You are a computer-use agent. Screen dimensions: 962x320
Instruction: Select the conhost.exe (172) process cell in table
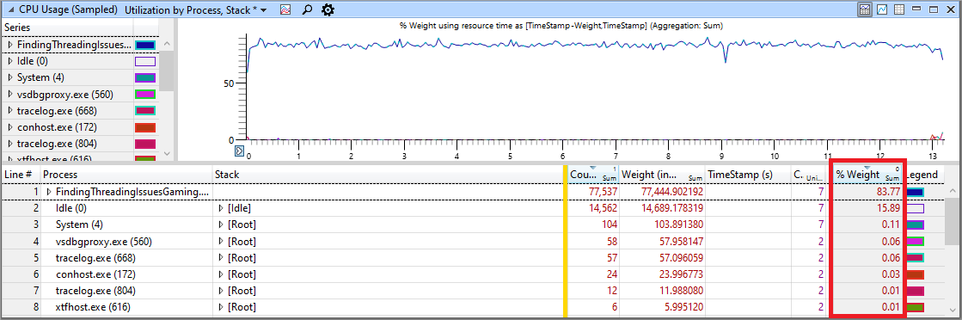(x=126, y=274)
